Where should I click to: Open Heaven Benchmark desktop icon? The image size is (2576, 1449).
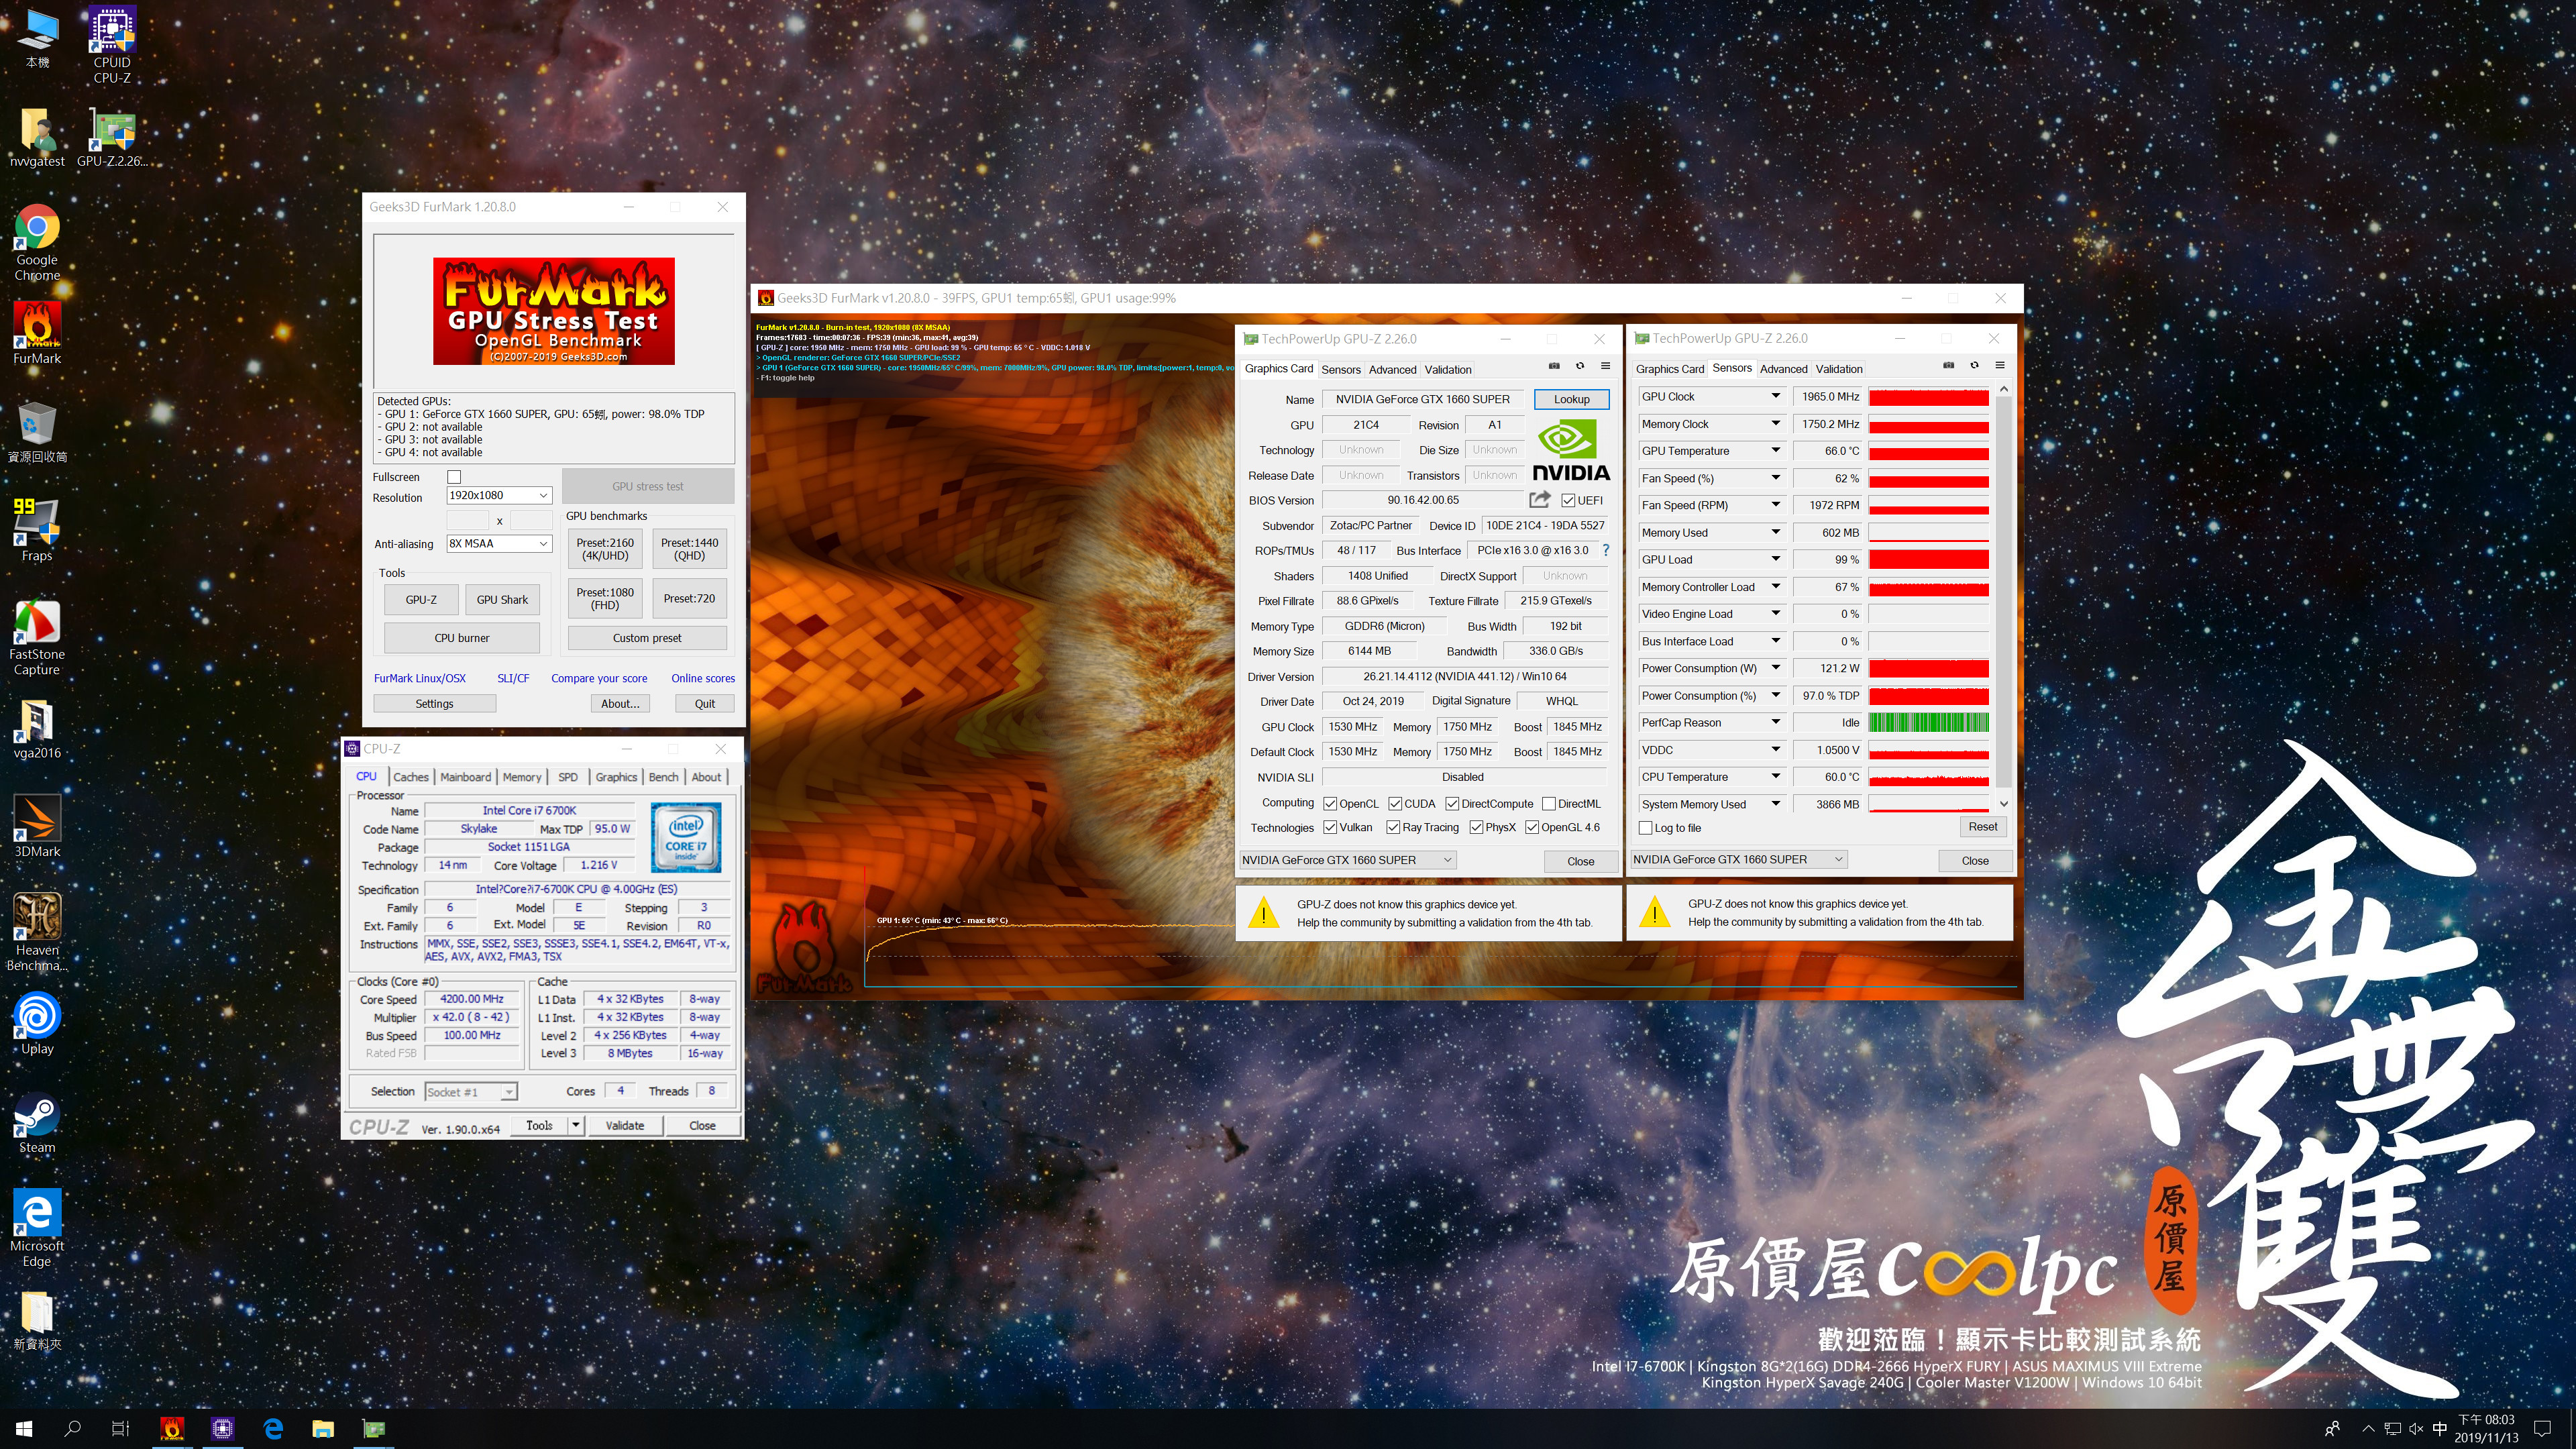pyautogui.click(x=37, y=932)
